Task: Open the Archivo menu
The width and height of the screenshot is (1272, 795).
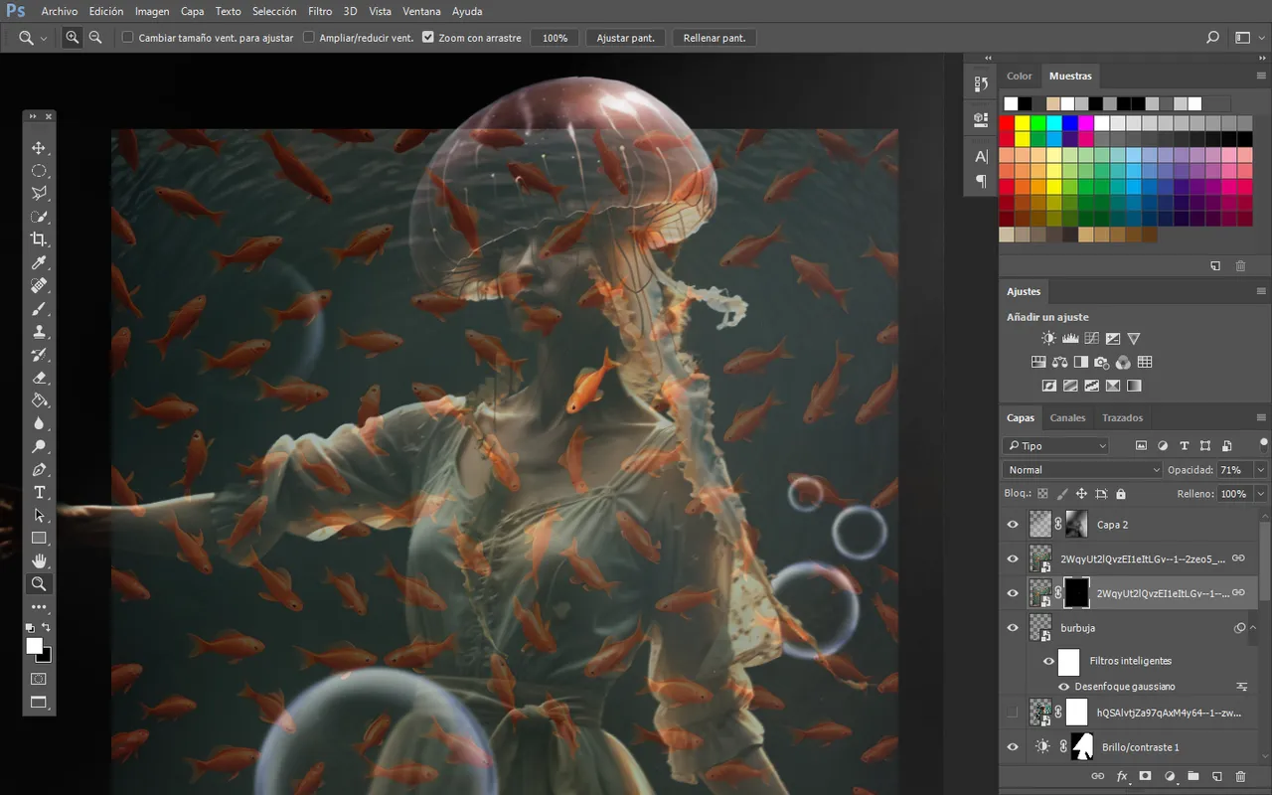Action: 60,11
